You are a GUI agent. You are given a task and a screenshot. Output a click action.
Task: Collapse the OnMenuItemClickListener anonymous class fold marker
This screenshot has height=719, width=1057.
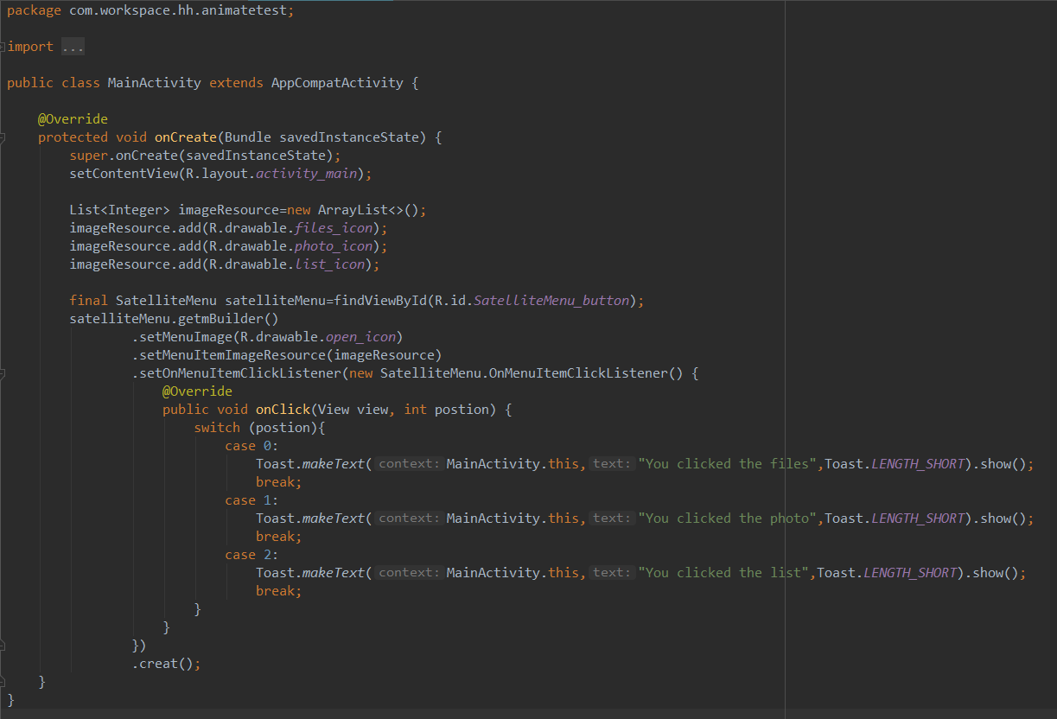pos(3,373)
